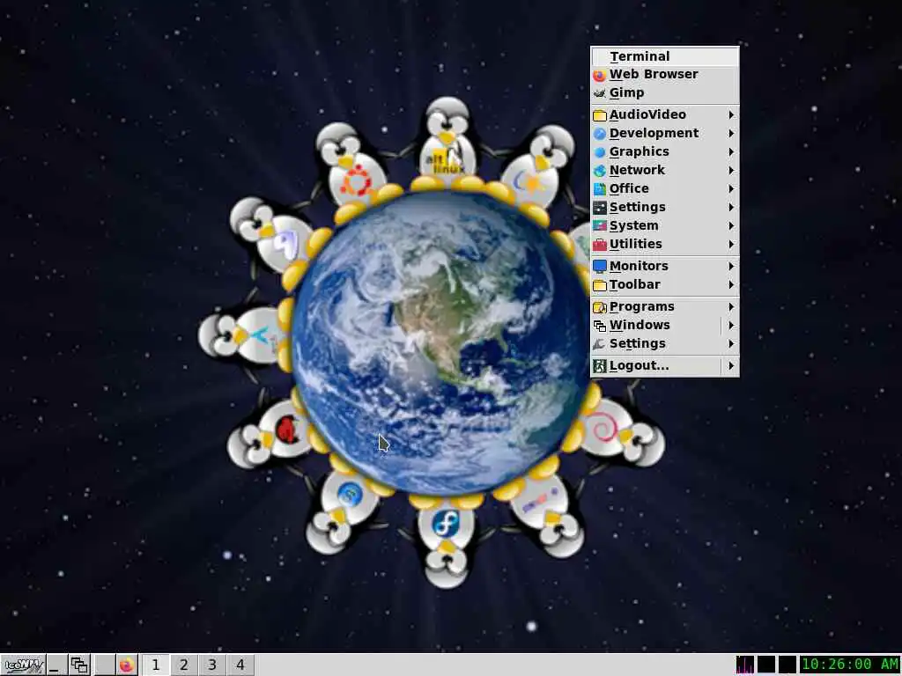Click the 10:26:00 AM taskbar clock

(x=849, y=665)
